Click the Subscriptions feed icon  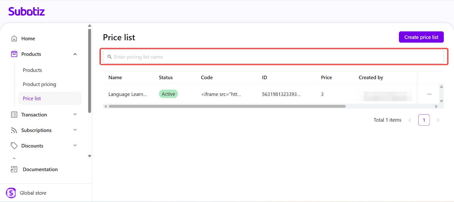click(14, 130)
